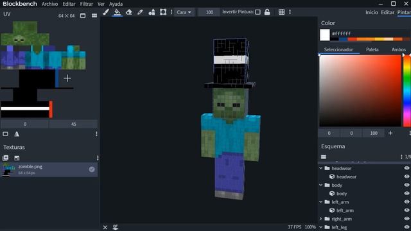Click the headwear cube element icon
The width and height of the screenshot is (411, 231).
click(x=332, y=177)
